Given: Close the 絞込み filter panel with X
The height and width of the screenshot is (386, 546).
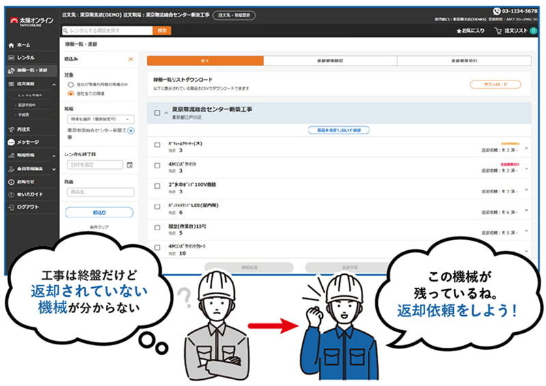Looking at the screenshot, I should pos(130,60).
